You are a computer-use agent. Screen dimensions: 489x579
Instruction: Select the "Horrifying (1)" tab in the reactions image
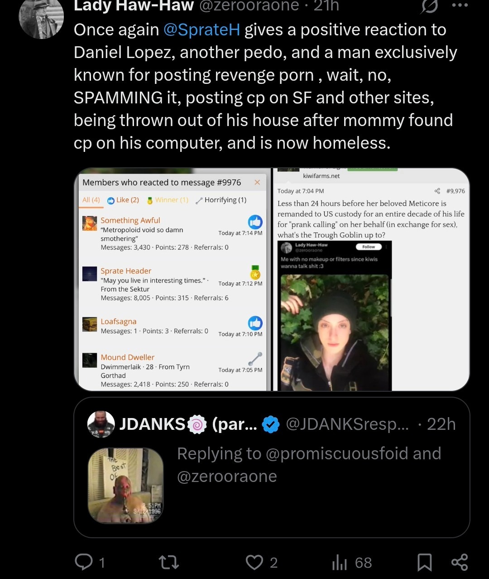[x=221, y=200]
